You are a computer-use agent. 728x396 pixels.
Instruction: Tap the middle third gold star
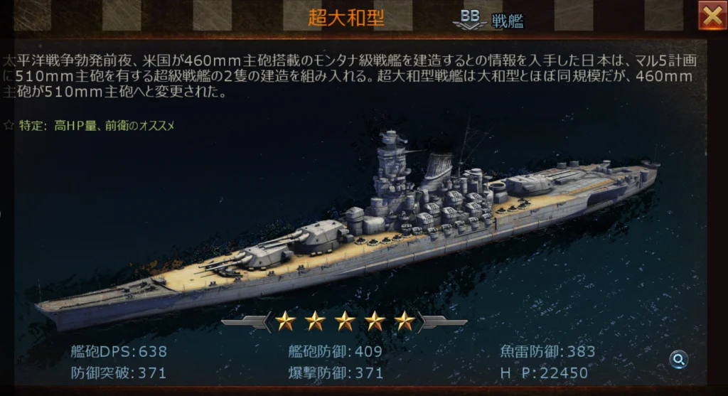click(x=345, y=321)
